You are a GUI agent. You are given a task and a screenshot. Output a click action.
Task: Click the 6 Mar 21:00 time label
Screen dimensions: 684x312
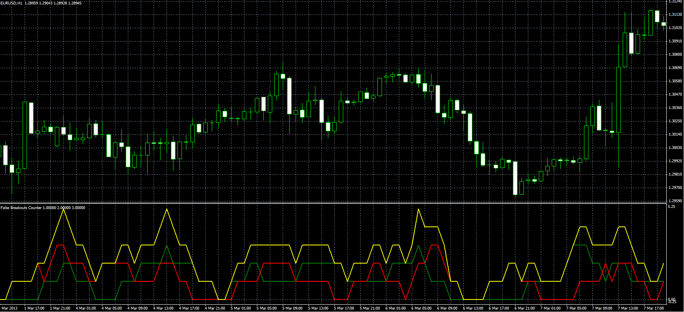pyautogui.click(x=525, y=308)
